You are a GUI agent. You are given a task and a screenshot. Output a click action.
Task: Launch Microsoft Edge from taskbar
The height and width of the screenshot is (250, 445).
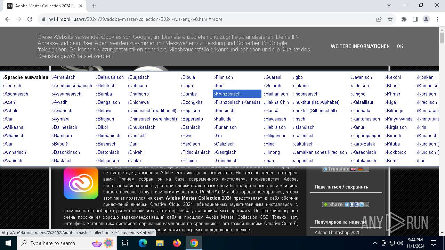pyautogui.click(x=143, y=243)
